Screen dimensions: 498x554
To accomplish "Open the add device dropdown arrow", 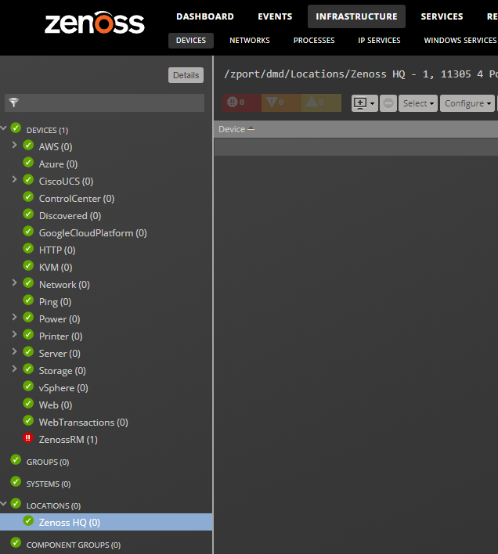I will tap(372, 103).
